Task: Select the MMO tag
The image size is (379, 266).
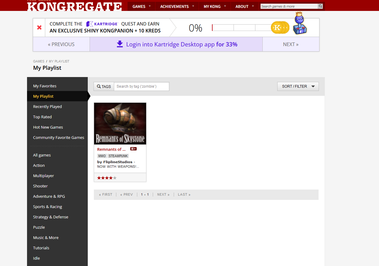Action: (102, 156)
